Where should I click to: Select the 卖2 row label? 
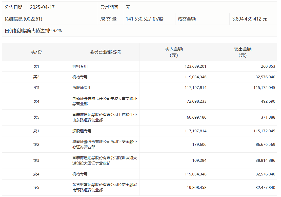tap(36, 145)
